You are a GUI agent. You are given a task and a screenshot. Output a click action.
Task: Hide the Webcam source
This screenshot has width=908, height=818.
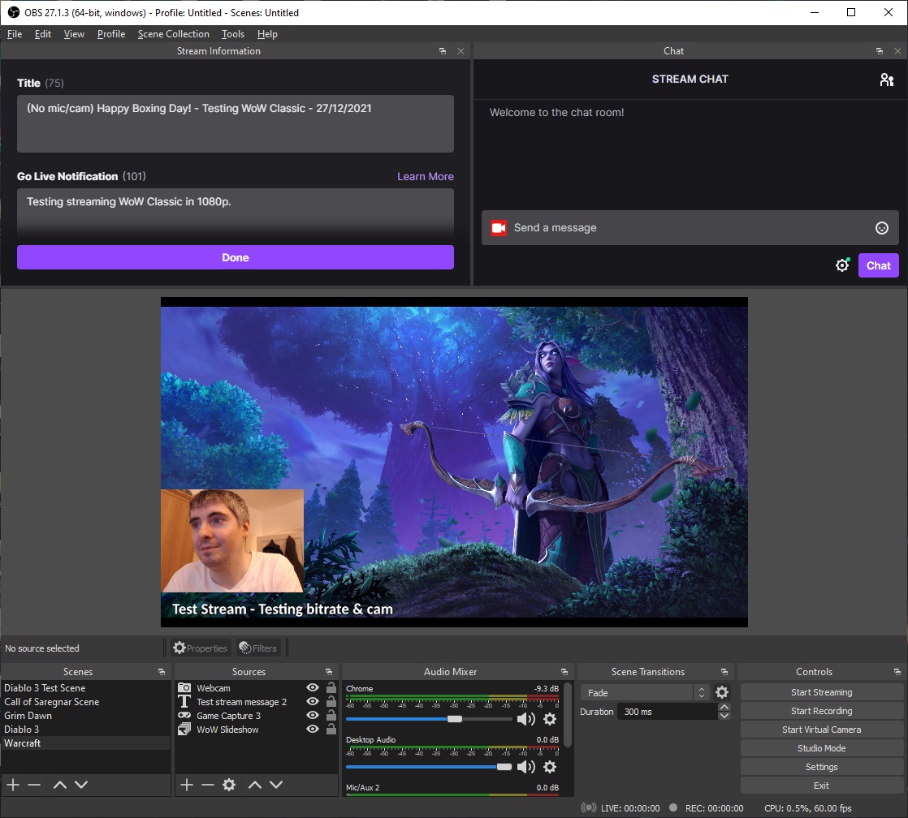(313, 688)
